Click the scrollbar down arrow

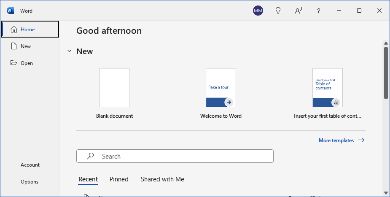(x=386, y=193)
